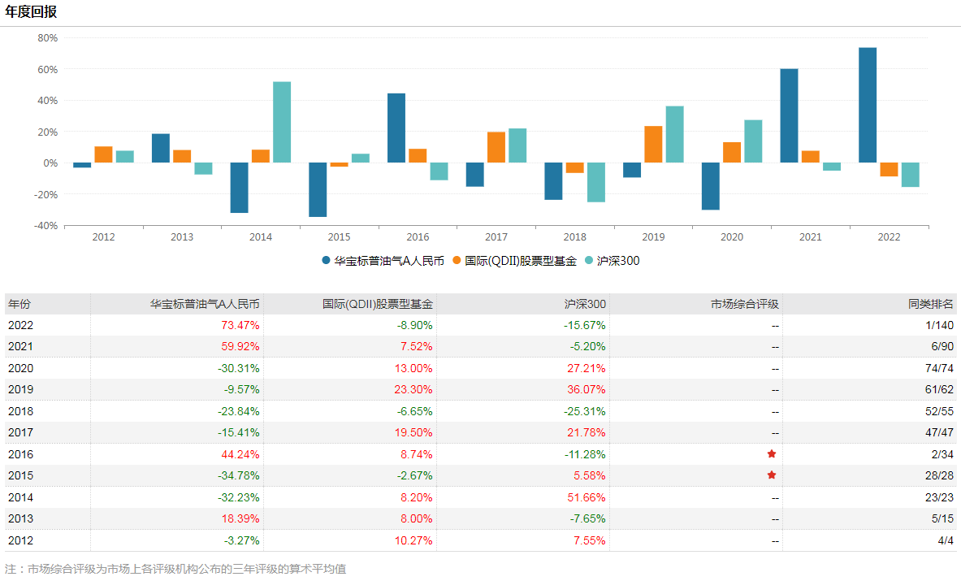
Task: Click the red star rating in the 2016 row
Action: (771, 453)
